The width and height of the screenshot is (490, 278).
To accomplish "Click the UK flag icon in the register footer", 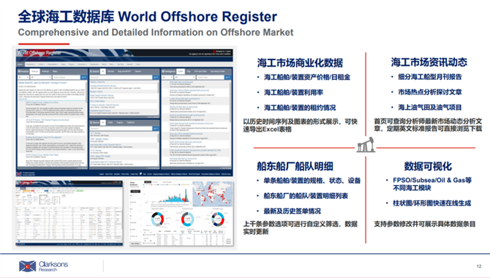I will 19,173.
